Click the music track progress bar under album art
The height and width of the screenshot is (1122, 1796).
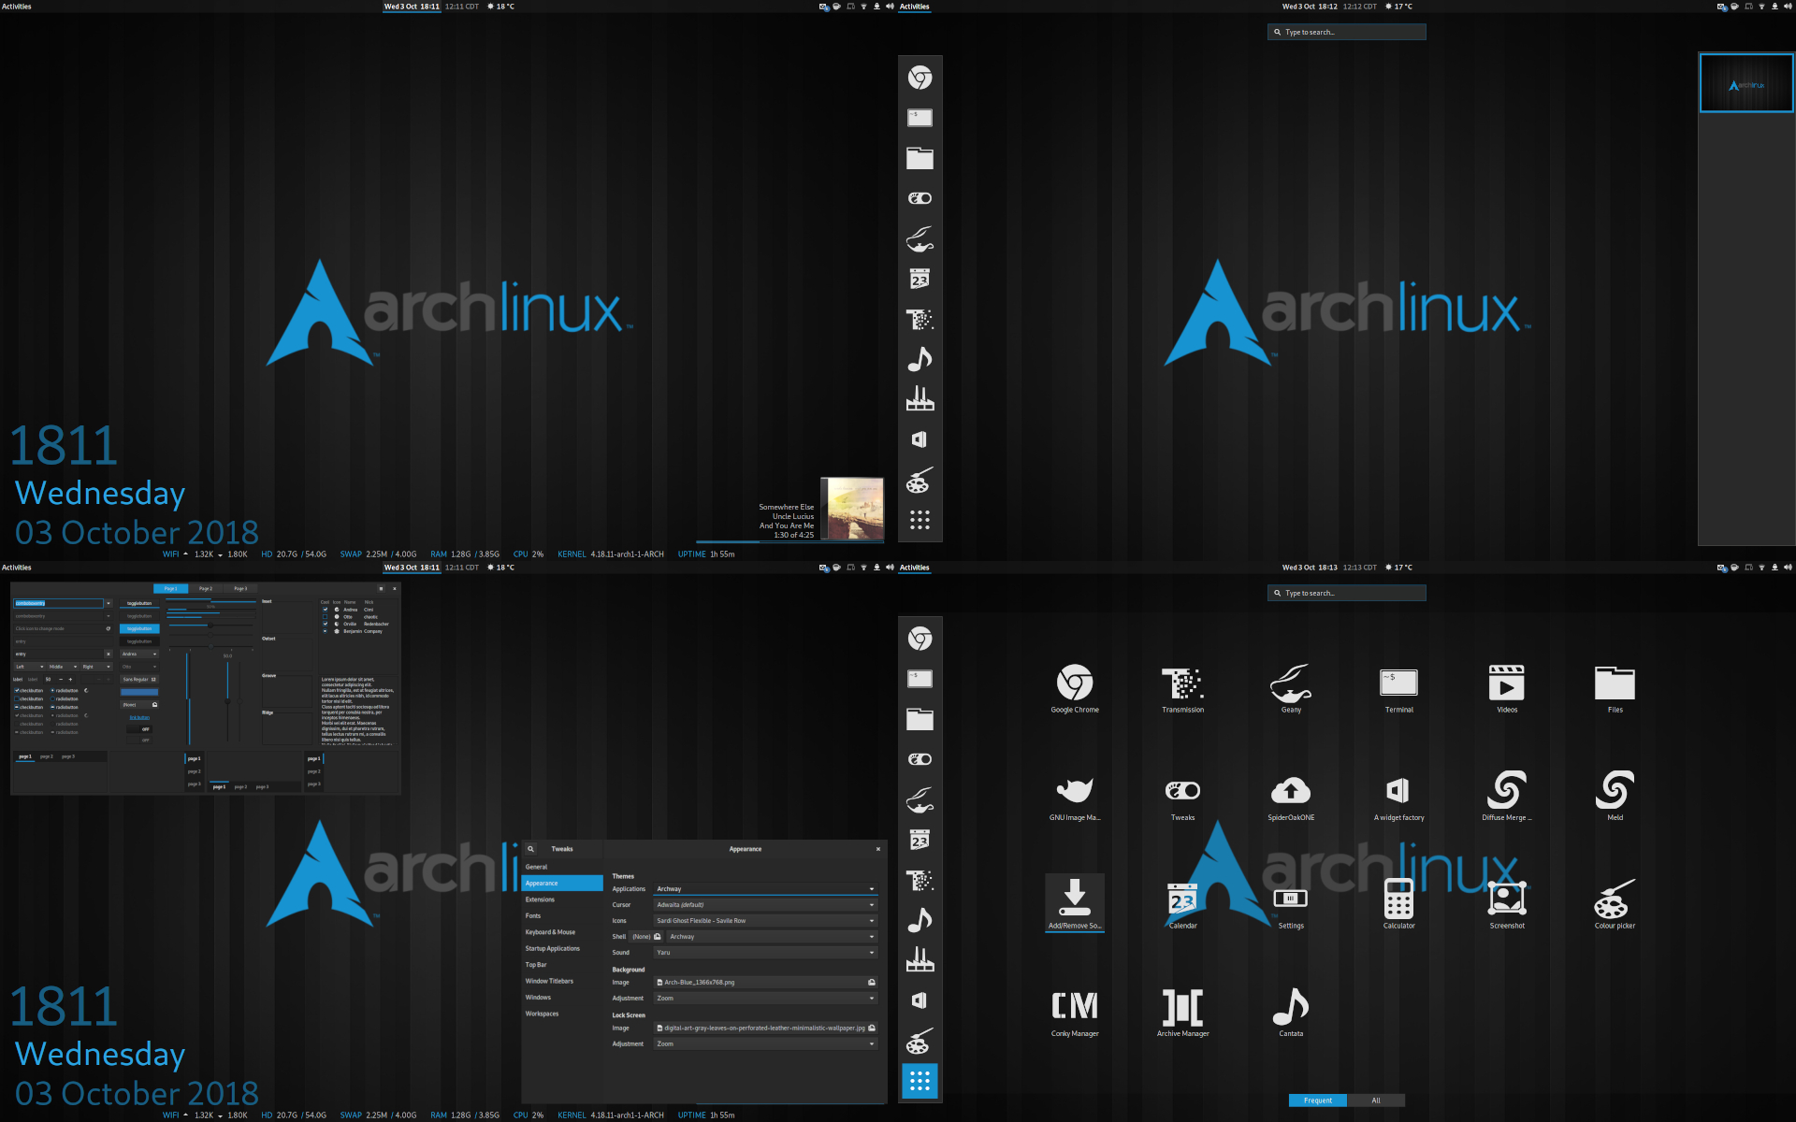click(x=790, y=541)
